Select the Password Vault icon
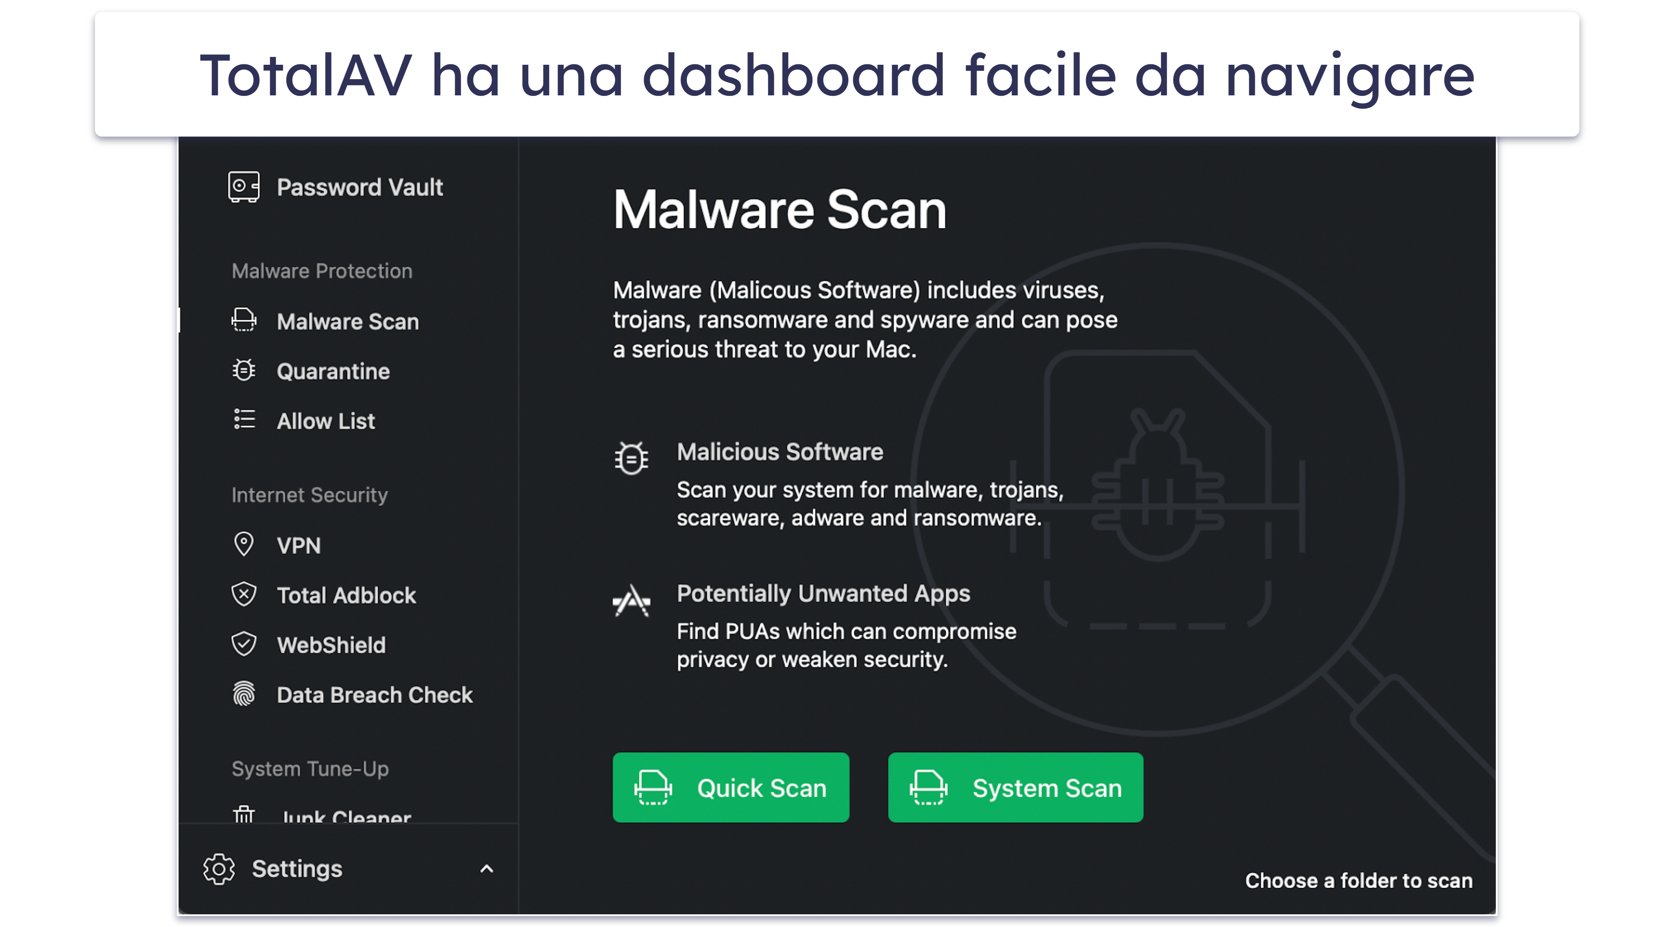The image size is (1677, 927). click(243, 186)
